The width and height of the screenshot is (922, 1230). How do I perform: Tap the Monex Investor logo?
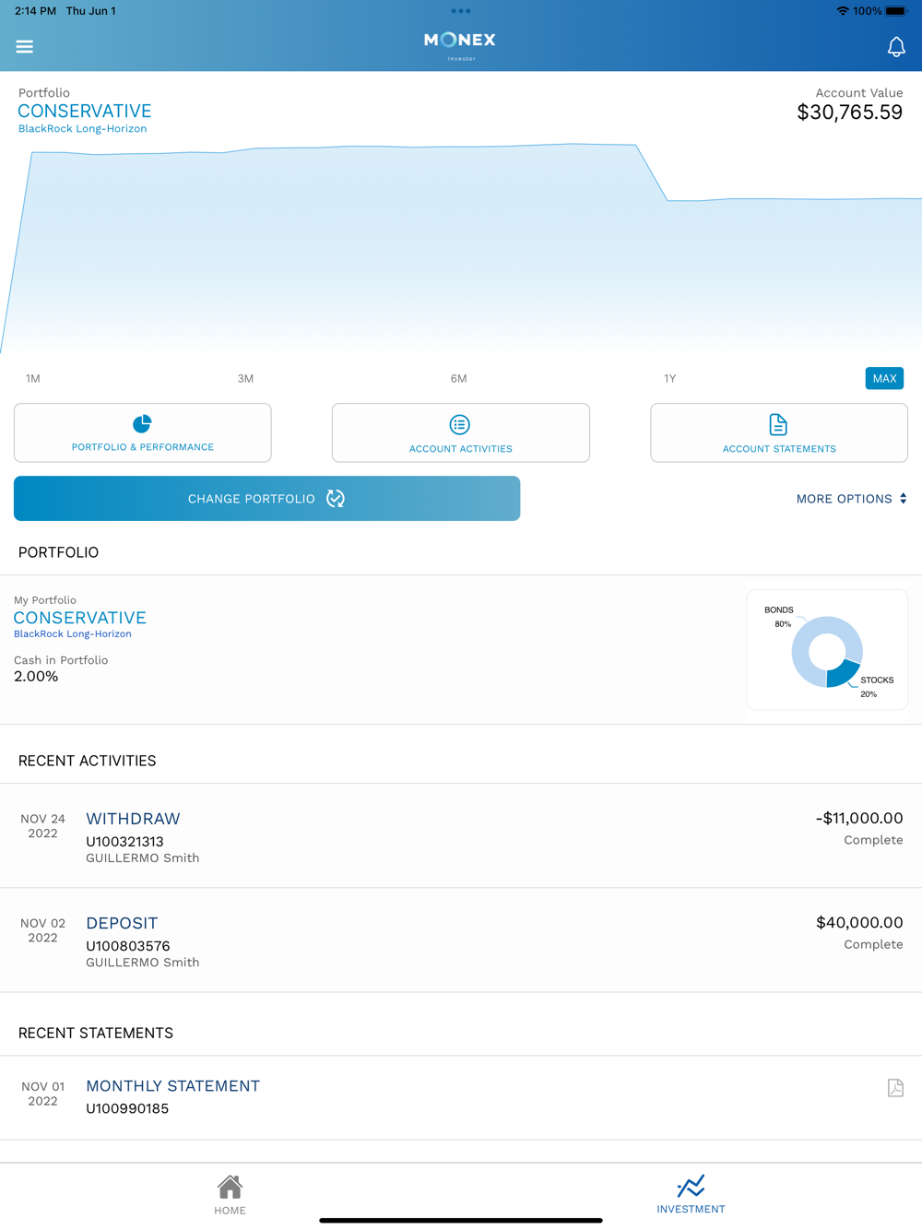point(460,45)
